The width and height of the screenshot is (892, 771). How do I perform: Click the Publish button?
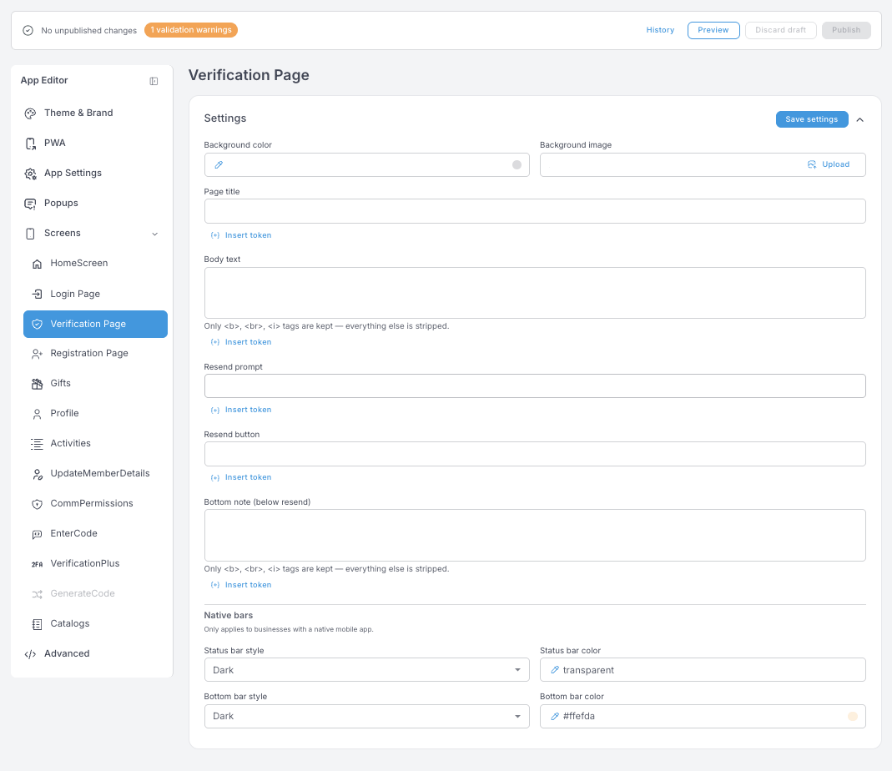[x=846, y=30]
